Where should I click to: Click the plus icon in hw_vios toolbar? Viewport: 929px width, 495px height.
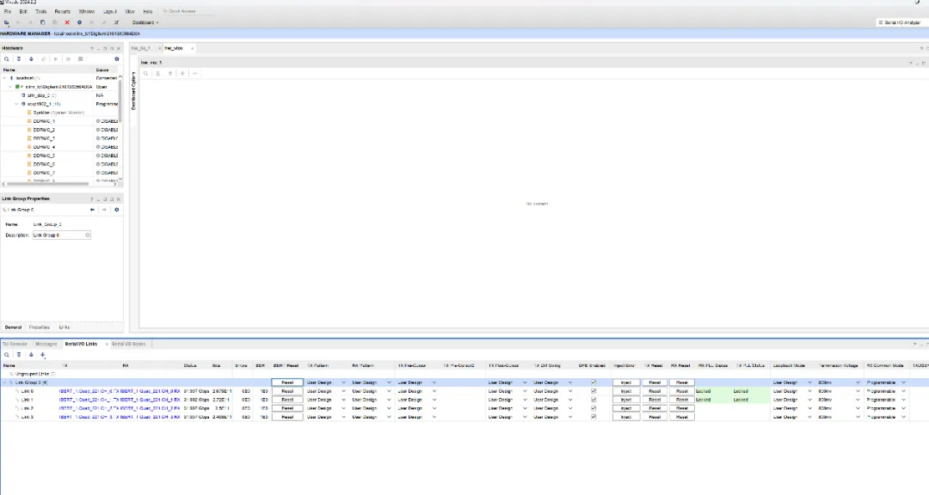[x=182, y=73]
